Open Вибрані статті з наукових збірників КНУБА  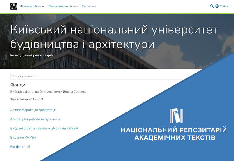44,128
